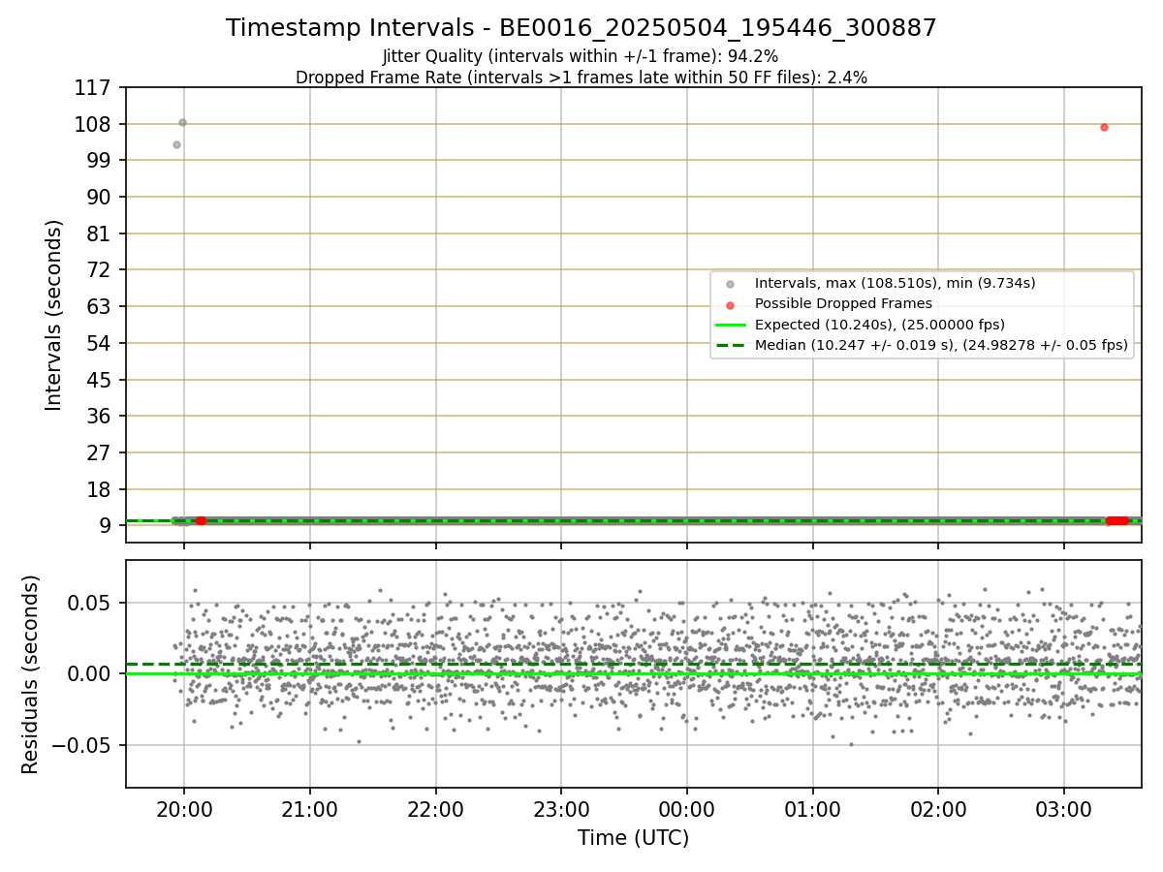Select legend entry 'Intervals, max (108.510s), min (9.734s)'
The height and width of the screenshot is (872, 1163).
tap(895, 283)
